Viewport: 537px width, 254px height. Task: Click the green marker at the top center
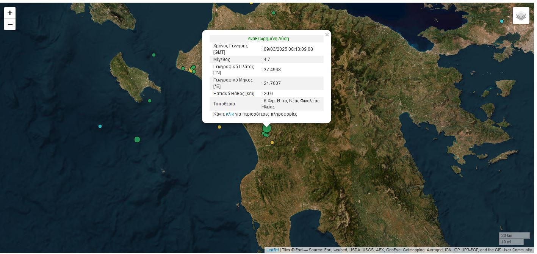tap(274, 13)
